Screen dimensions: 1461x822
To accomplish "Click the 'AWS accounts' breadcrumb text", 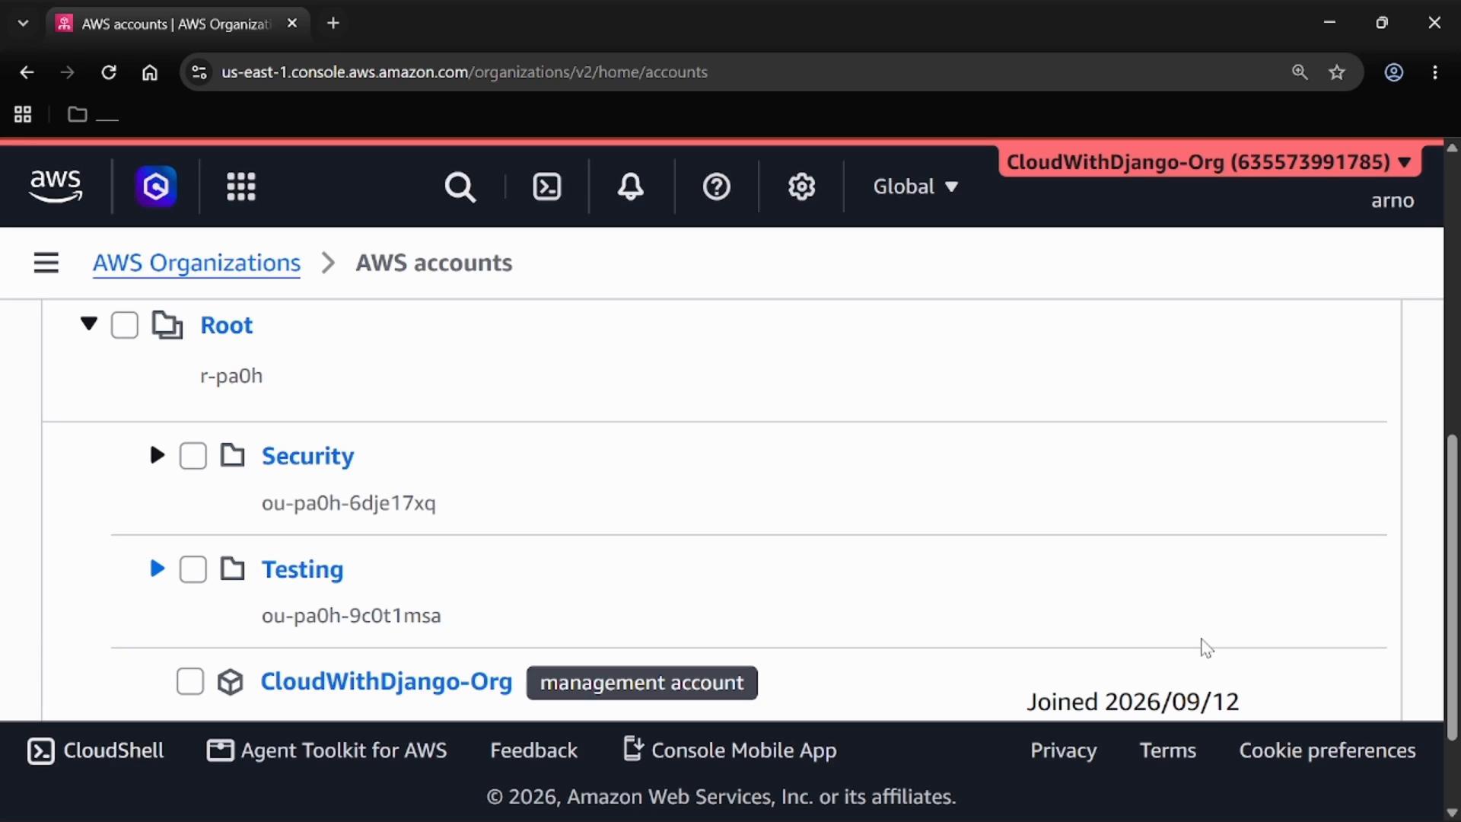I will pos(434,263).
